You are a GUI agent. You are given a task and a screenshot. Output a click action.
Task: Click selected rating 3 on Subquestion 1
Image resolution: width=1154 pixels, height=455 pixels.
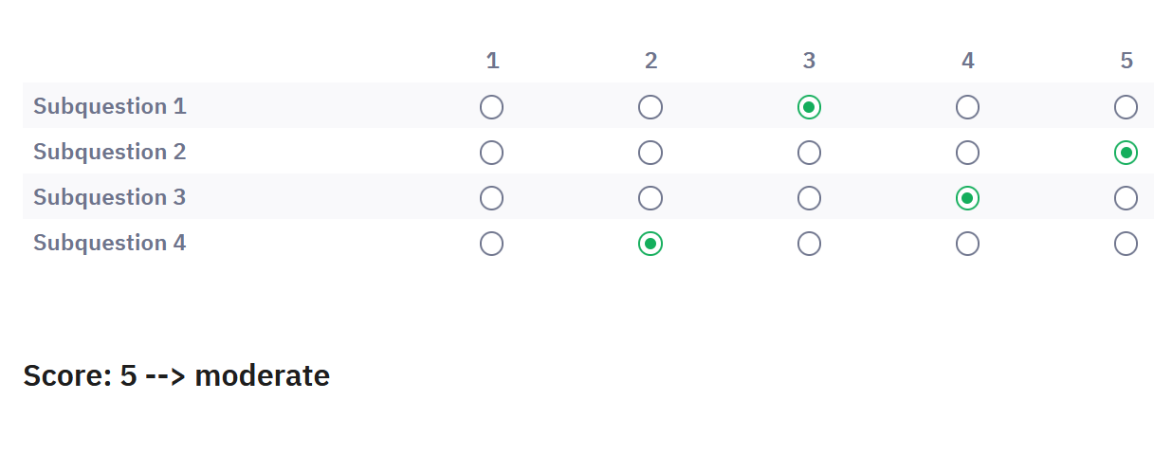[809, 107]
